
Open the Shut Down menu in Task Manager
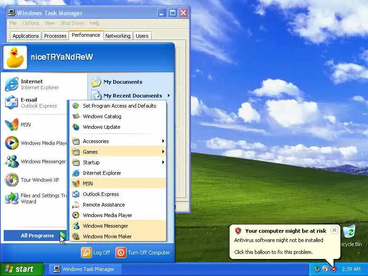[72, 23]
